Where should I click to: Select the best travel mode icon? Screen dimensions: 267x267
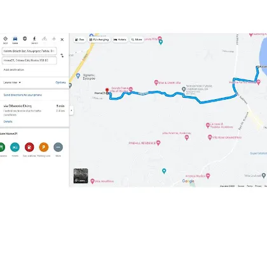tap(6, 39)
